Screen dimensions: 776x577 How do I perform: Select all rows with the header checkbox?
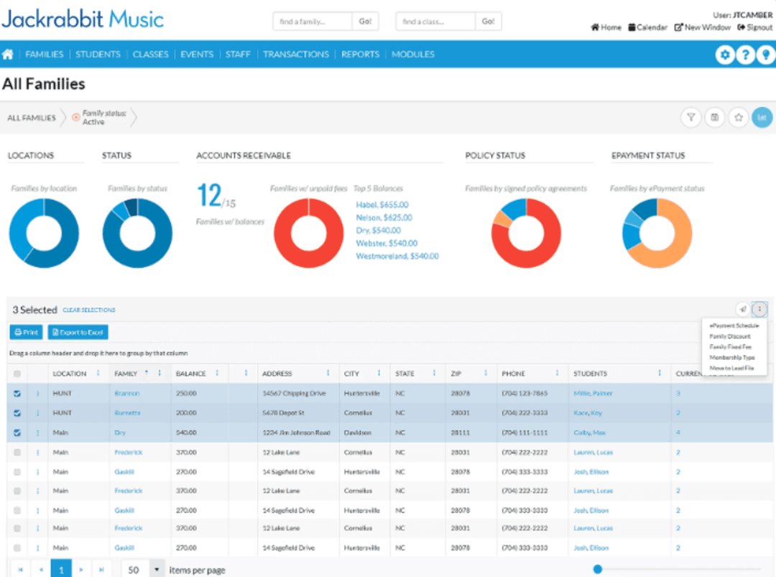[17, 373]
